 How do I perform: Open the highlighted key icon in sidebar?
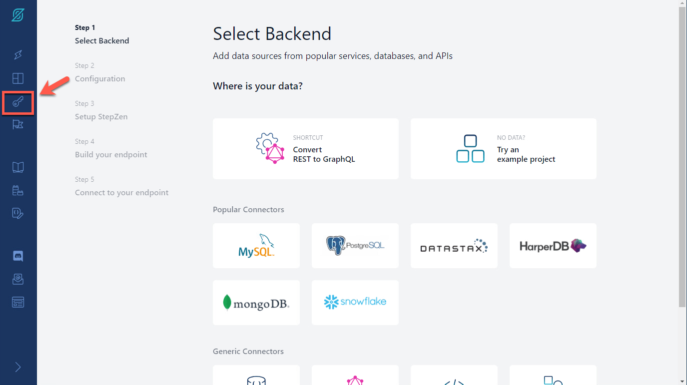tap(18, 103)
